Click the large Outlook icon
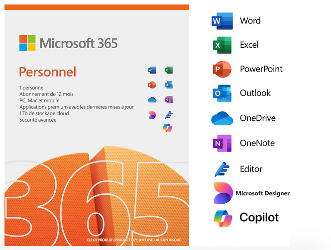The width and height of the screenshot is (331, 250). click(221, 93)
